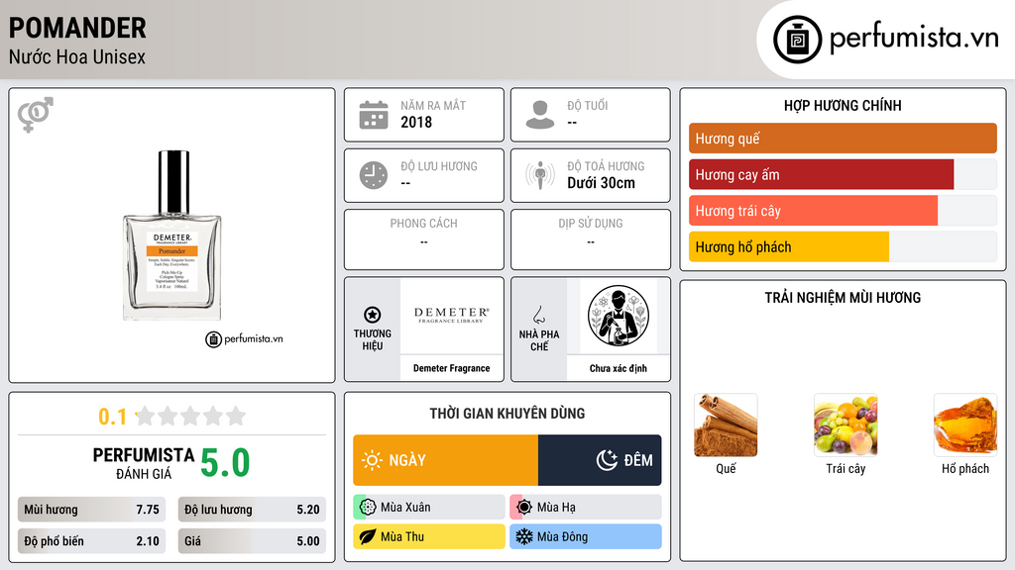
Task: Click the flower icon beside Mùa Xuân
Action: [368, 508]
